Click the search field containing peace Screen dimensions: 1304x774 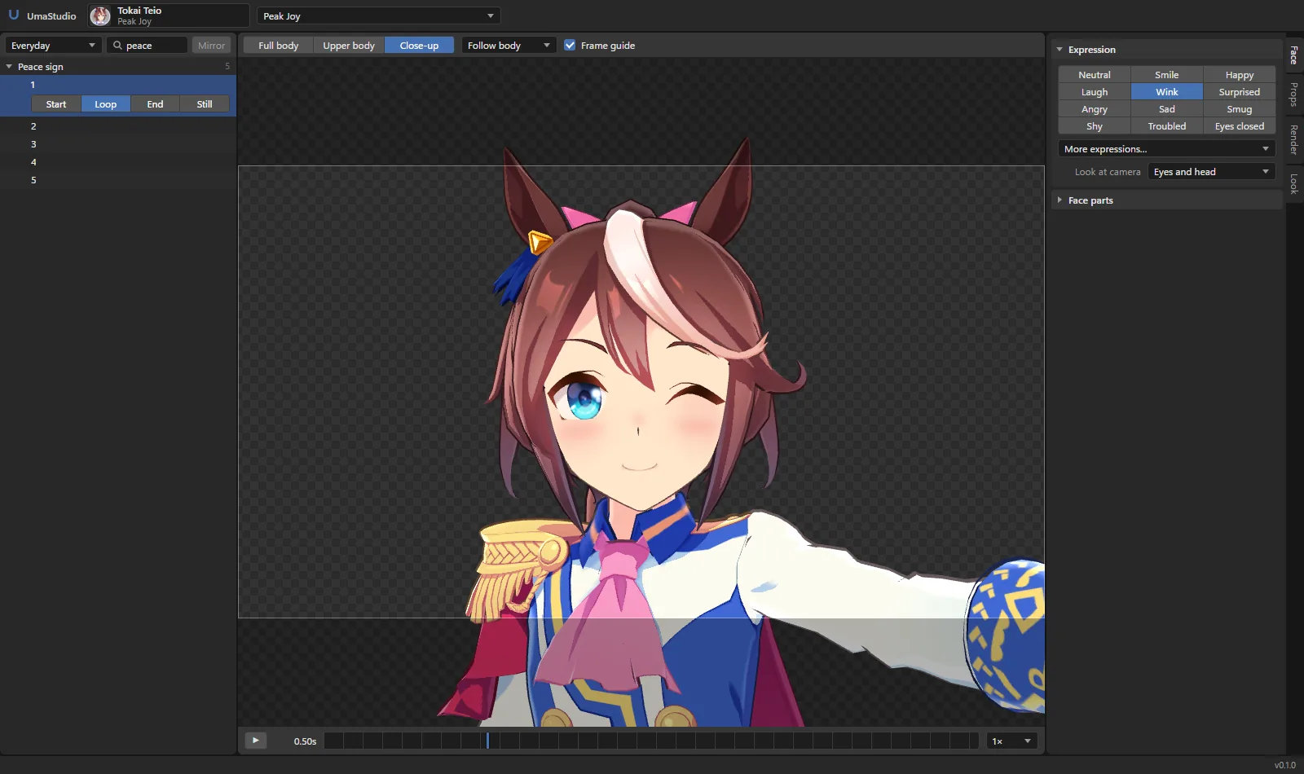148,46
